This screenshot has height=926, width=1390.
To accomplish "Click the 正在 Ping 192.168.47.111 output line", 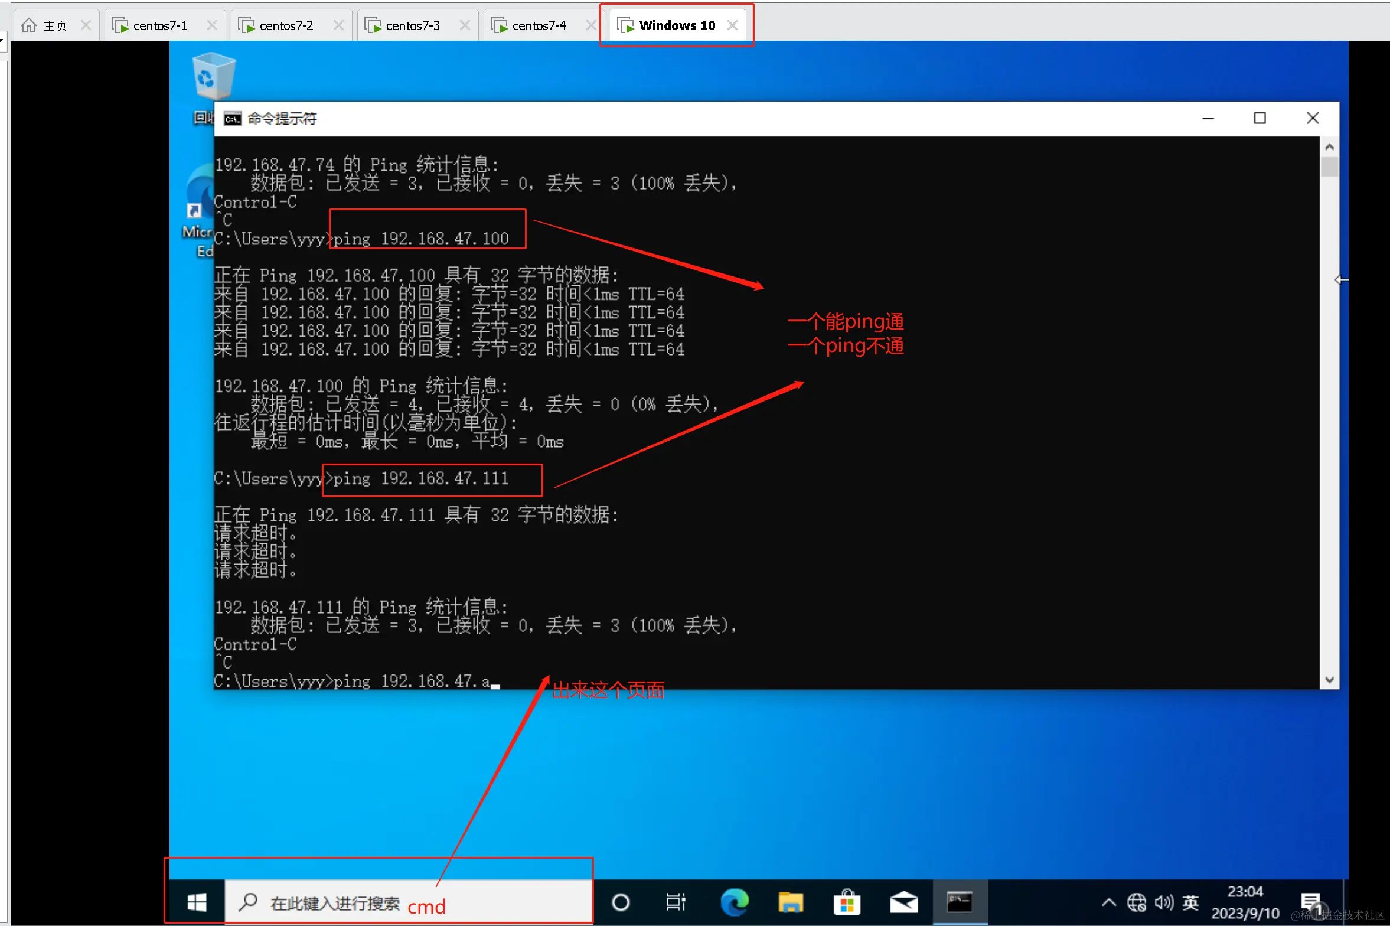I will [416, 515].
